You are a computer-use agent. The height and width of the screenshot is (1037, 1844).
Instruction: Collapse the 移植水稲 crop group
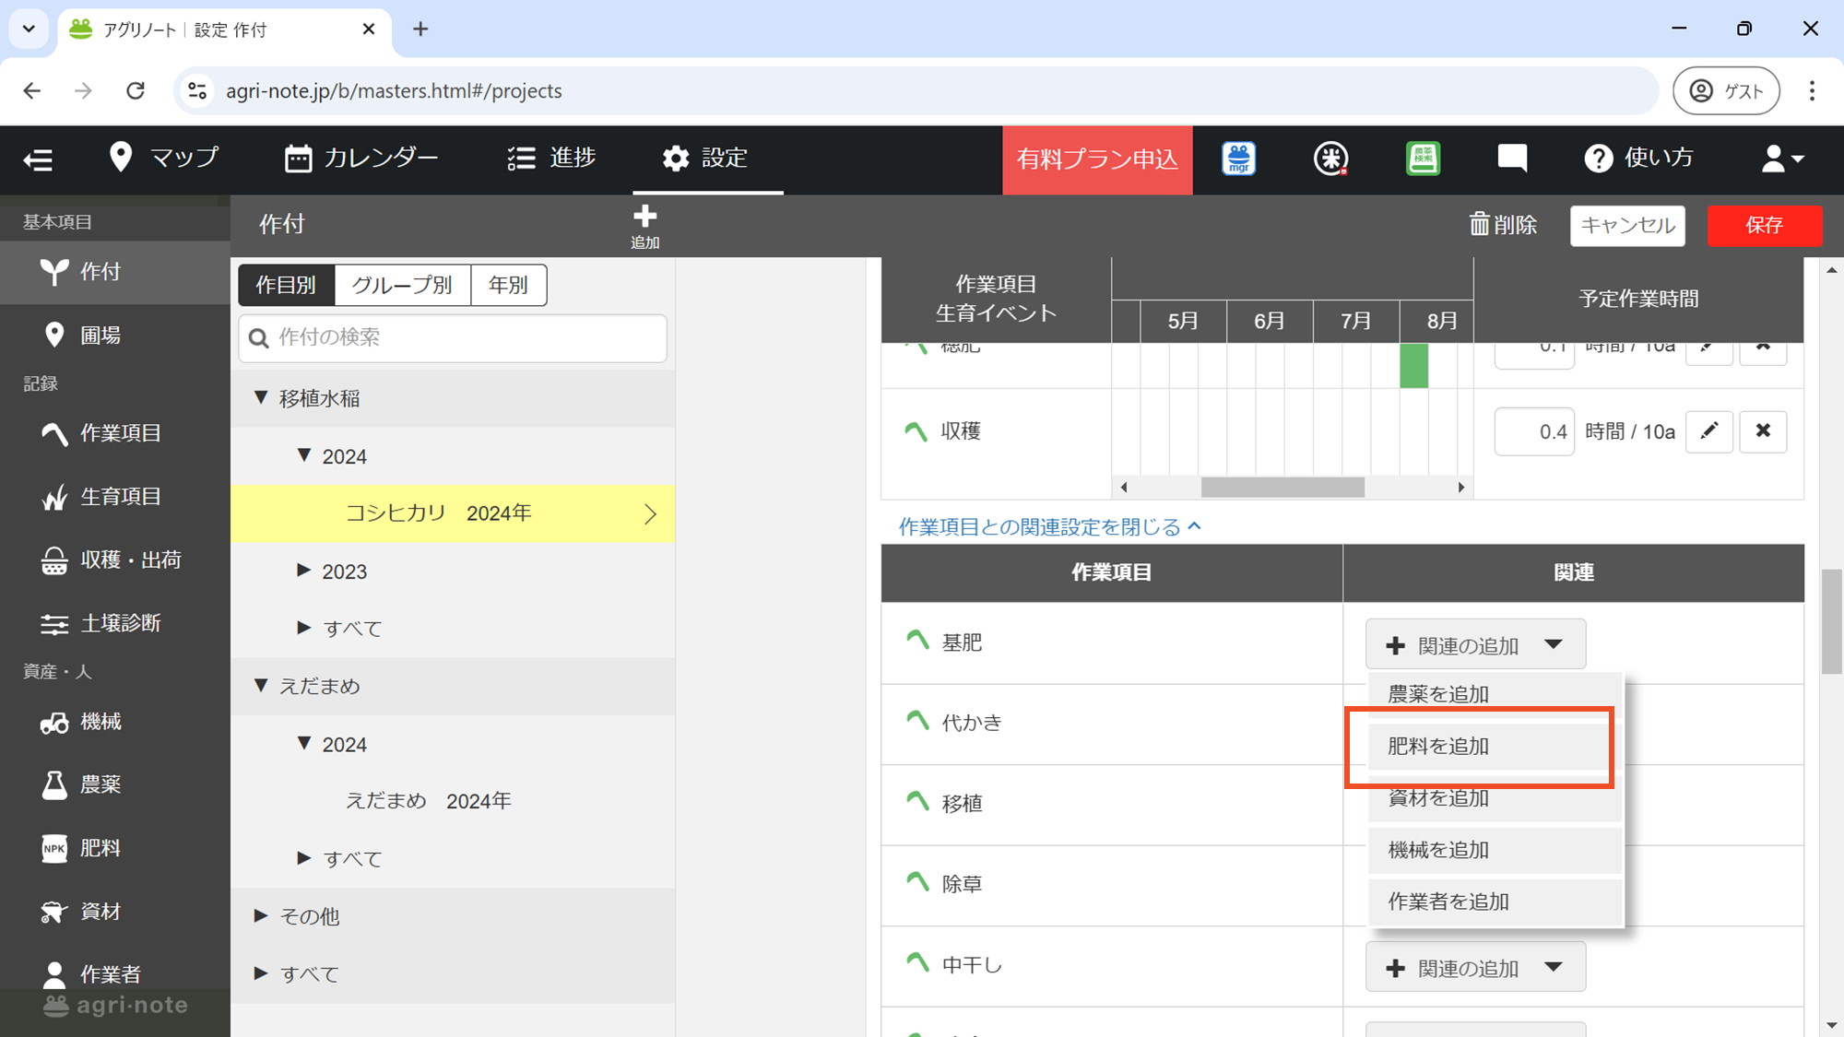(261, 397)
